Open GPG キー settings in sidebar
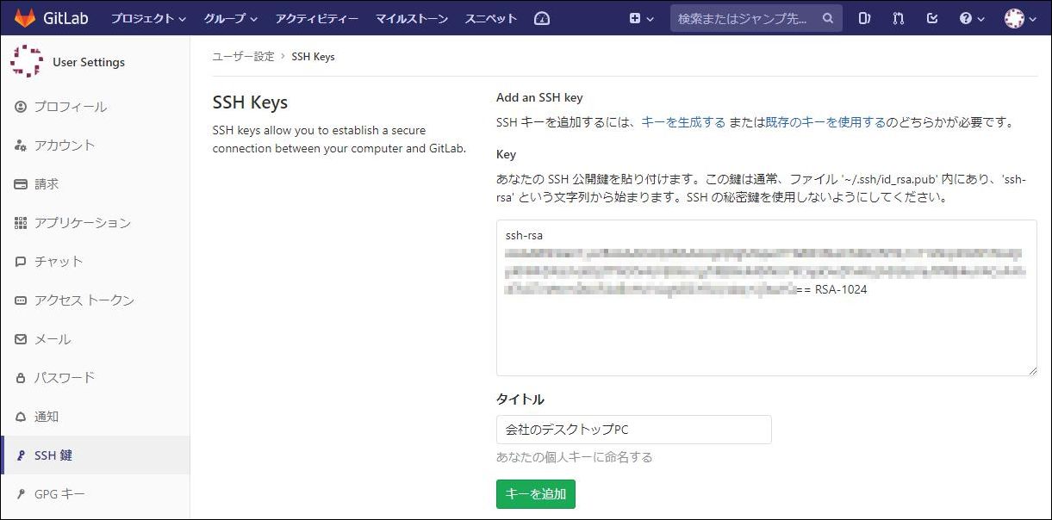1052x520 pixels. [x=59, y=494]
